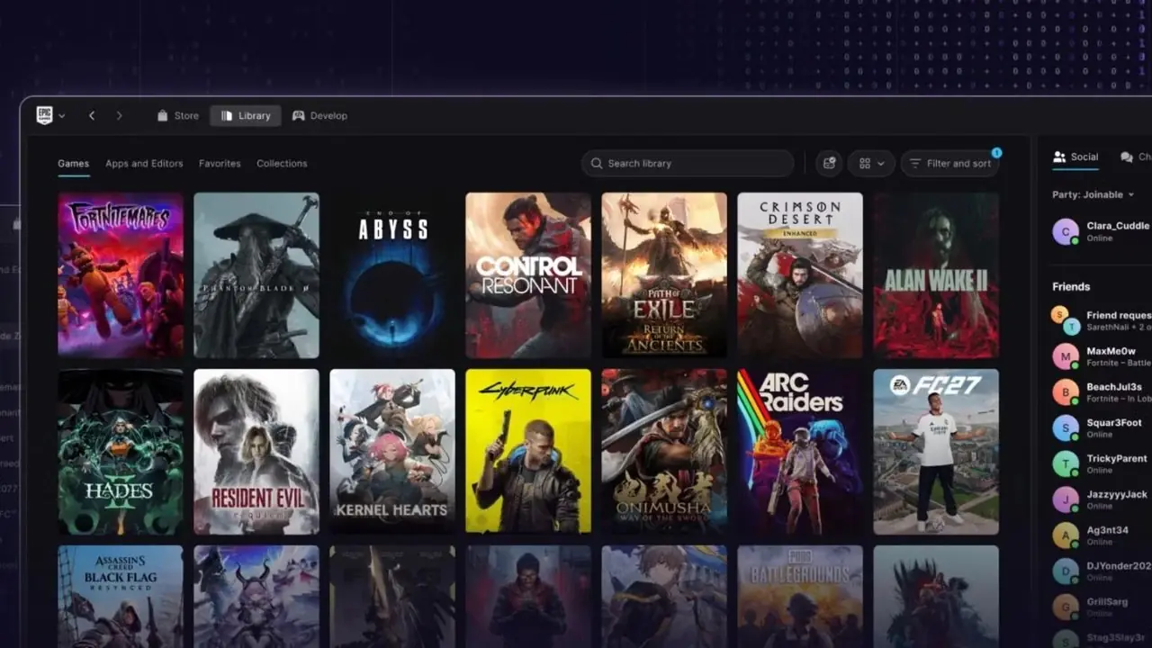Click the stacked Friend requests avatars

[x=1066, y=320]
